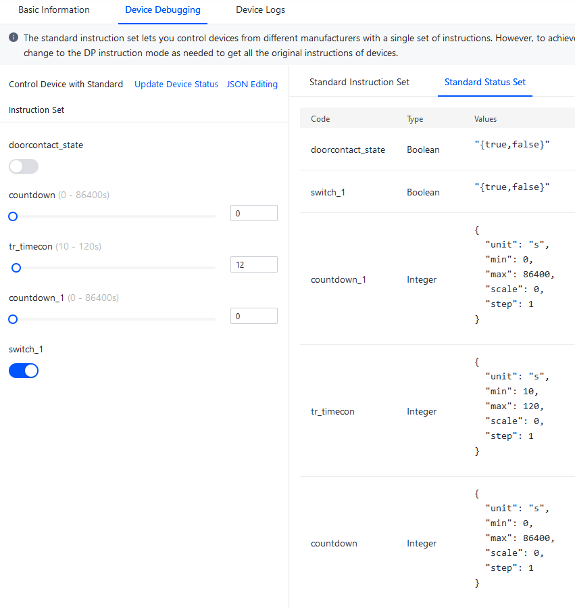
Task: Toggle the doorcontact_state switch
Action: pyautogui.click(x=24, y=167)
